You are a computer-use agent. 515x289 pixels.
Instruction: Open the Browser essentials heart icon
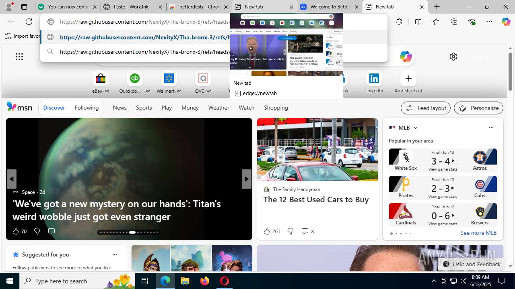[472, 22]
